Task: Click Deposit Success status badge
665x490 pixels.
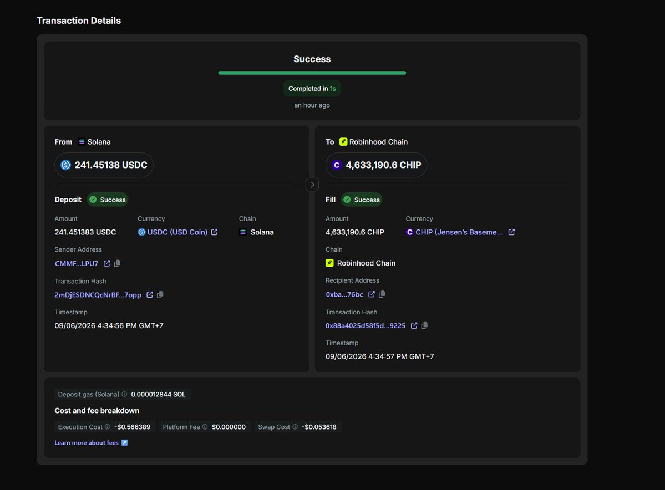Action: pyautogui.click(x=108, y=200)
